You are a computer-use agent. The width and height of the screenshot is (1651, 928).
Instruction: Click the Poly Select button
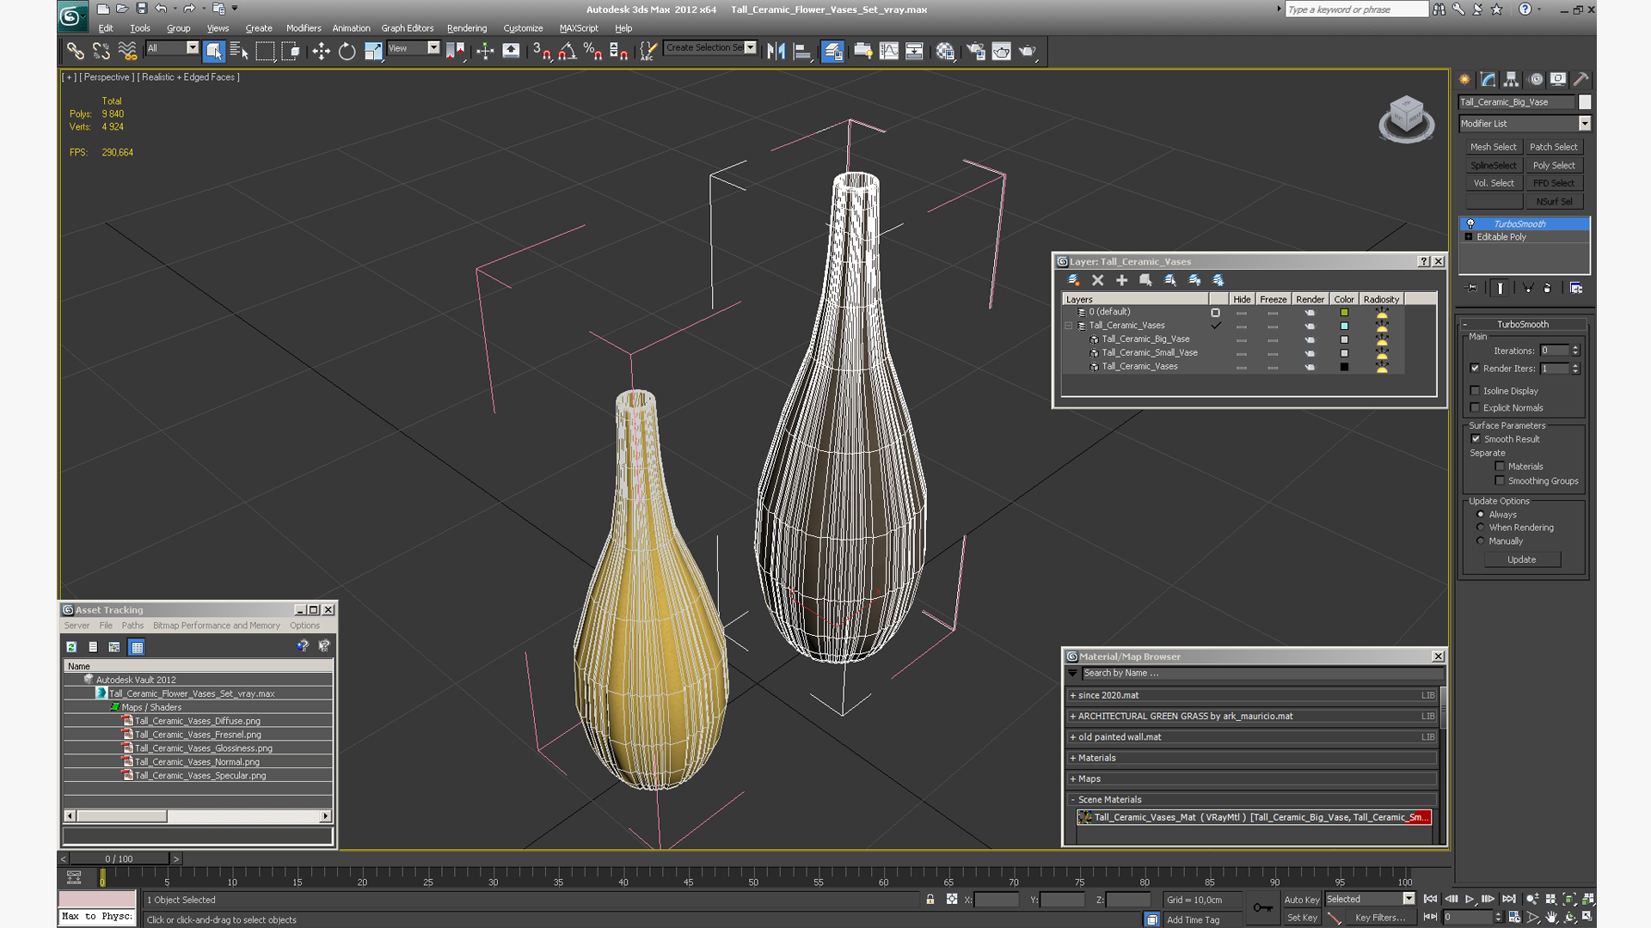(x=1554, y=165)
